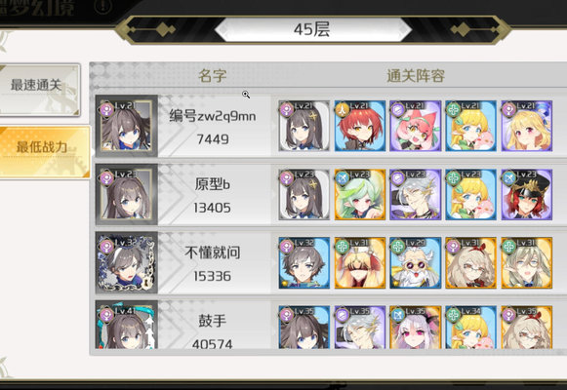Open the 45层 floor title banner
The height and width of the screenshot is (390, 567).
[313, 29]
